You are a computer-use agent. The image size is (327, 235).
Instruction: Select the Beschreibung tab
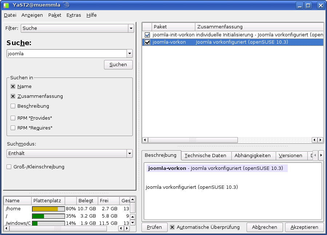[161, 155]
